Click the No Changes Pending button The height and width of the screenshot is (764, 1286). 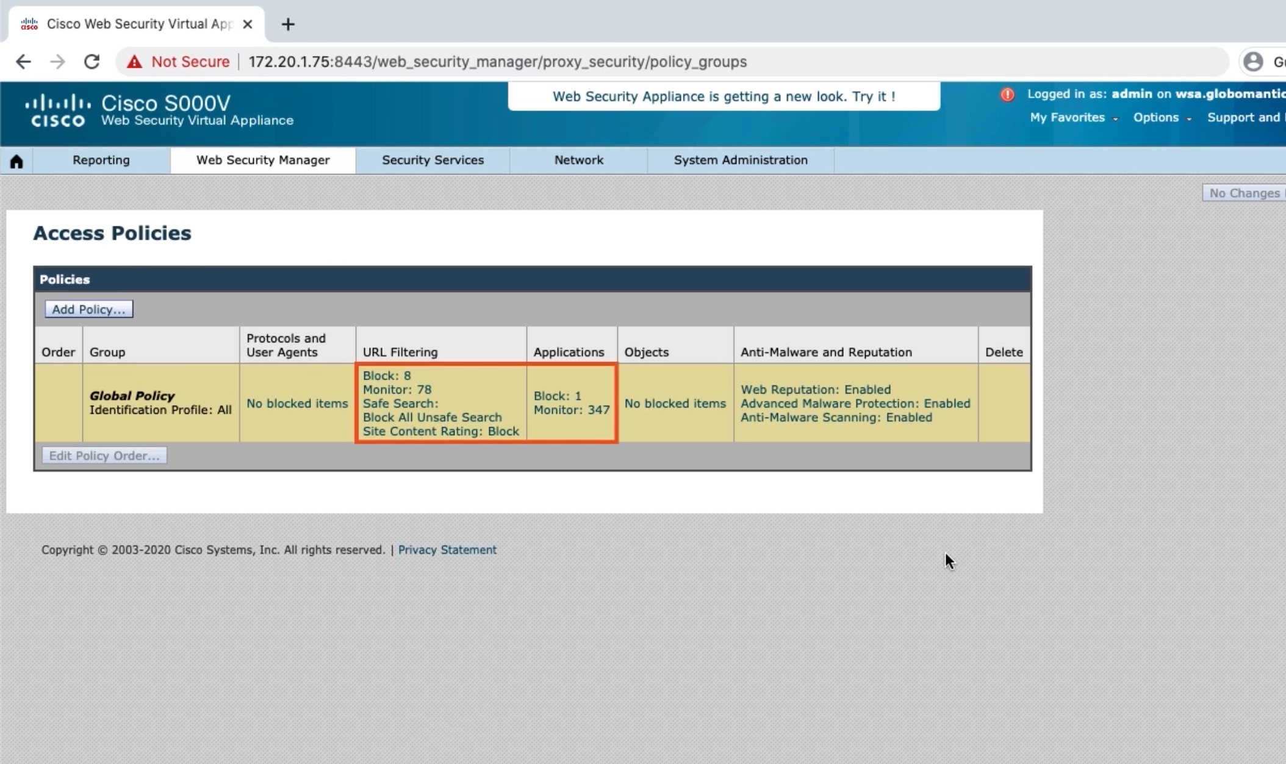coord(1244,193)
